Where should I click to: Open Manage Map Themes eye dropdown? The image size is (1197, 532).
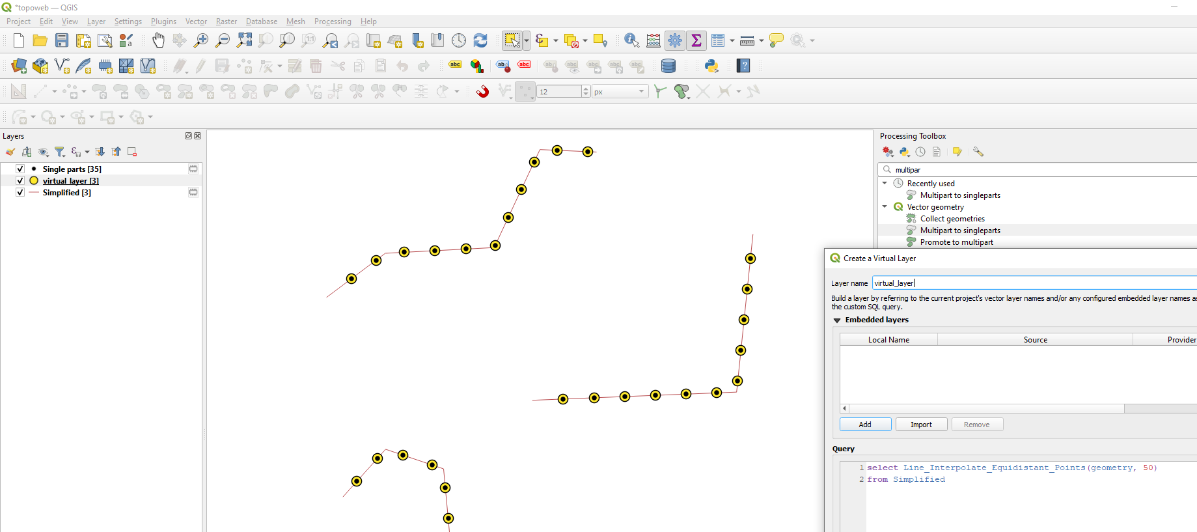pos(44,152)
